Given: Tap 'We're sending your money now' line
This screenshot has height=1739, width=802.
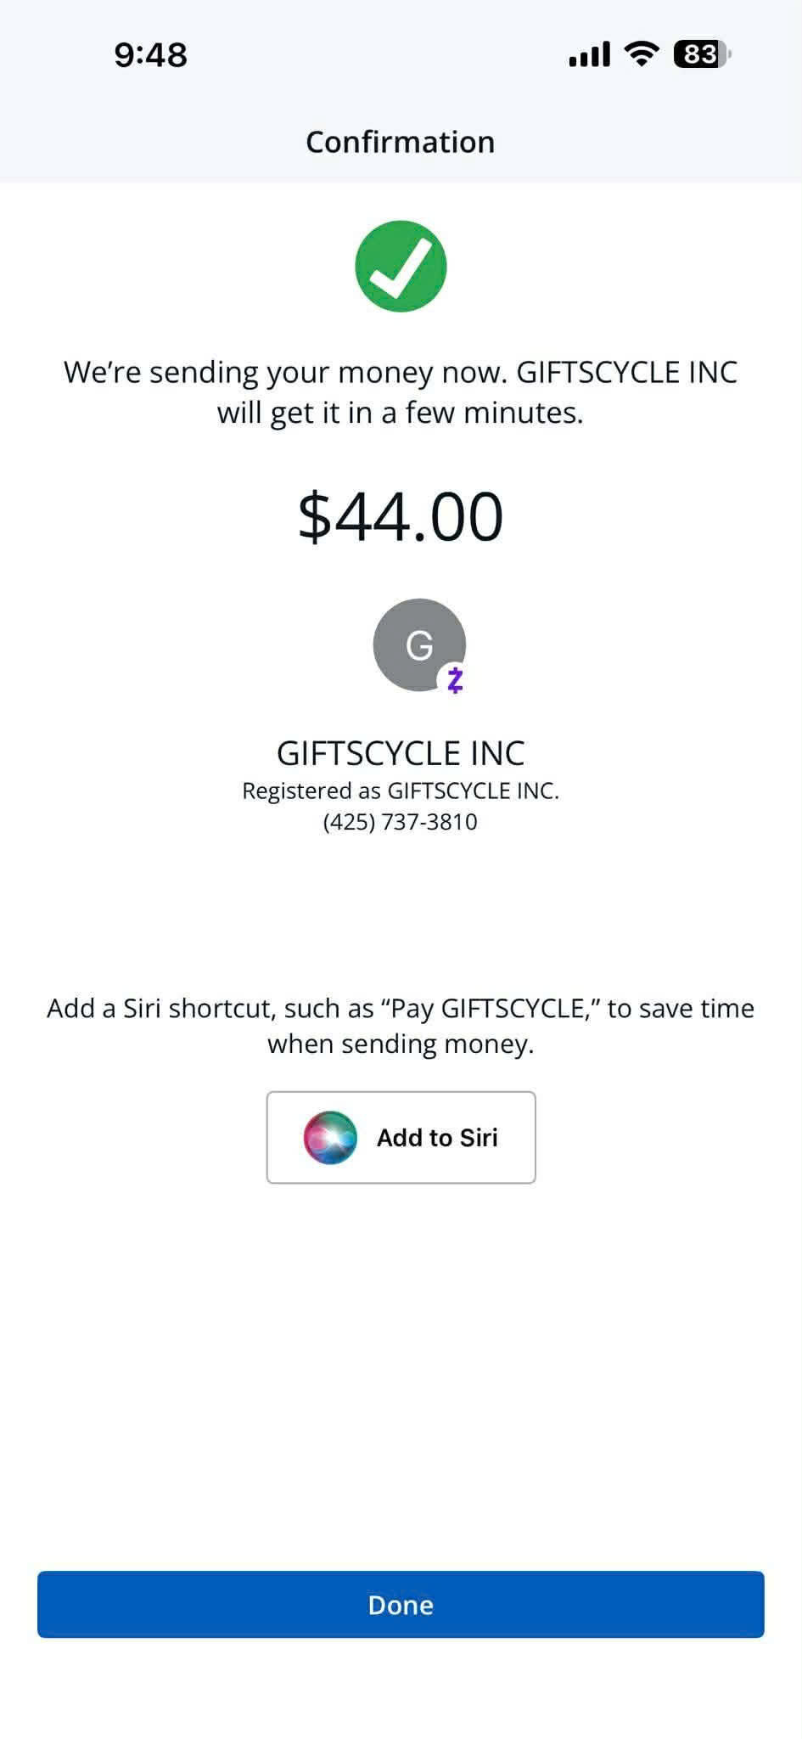Looking at the screenshot, I should pyautogui.click(x=401, y=372).
